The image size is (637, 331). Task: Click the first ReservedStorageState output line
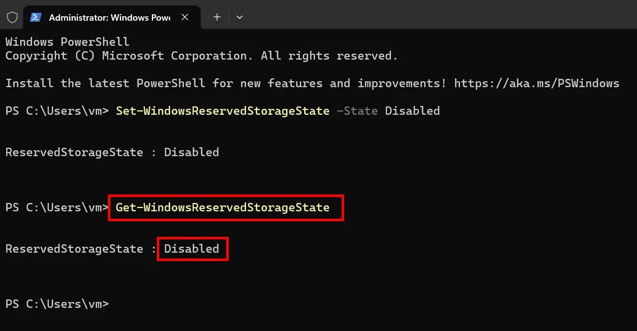(112, 152)
